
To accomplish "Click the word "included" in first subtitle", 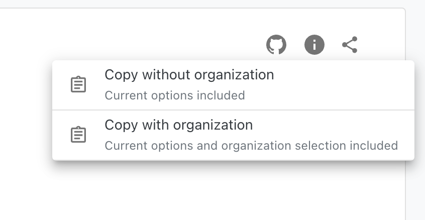I will [x=224, y=95].
